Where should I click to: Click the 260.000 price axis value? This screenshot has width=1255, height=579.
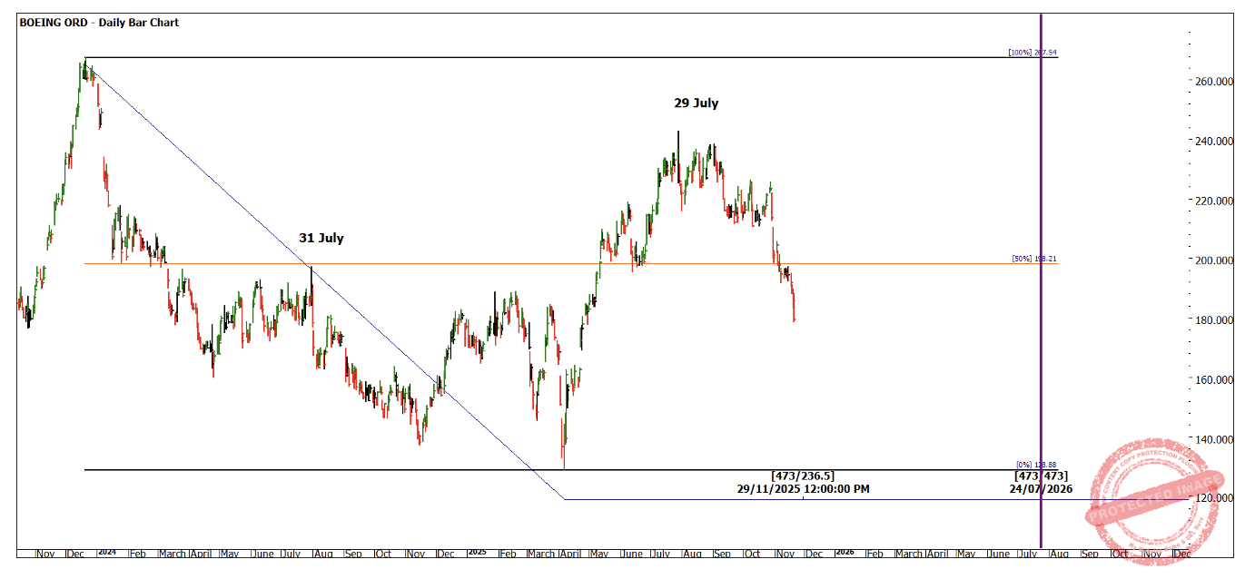click(1212, 82)
